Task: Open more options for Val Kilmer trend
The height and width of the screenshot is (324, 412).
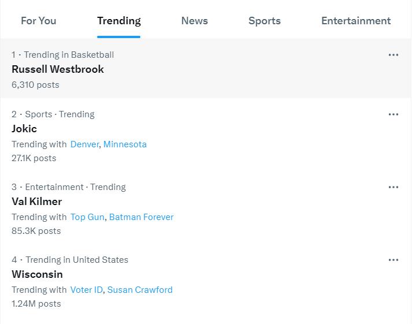Action: pyautogui.click(x=394, y=187)
